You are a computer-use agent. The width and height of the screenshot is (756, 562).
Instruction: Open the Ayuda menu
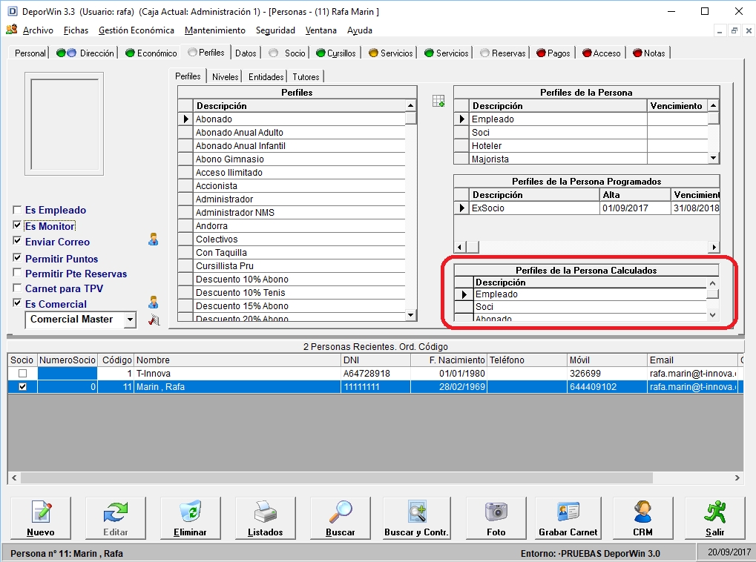coord(360,30)
